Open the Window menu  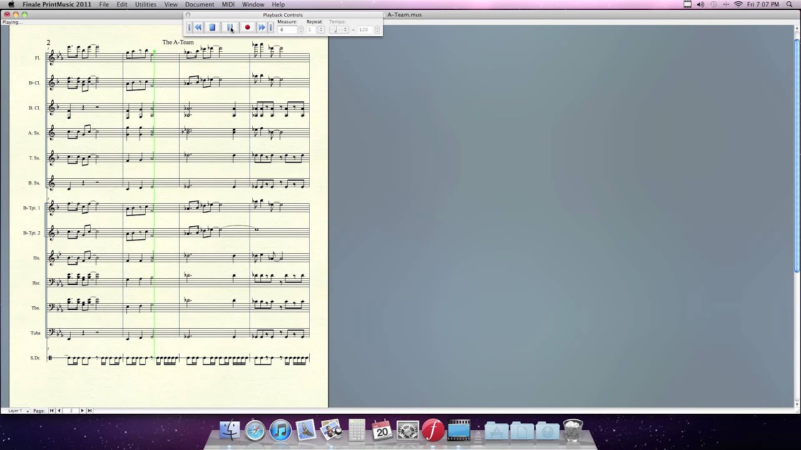pos(253,4)
